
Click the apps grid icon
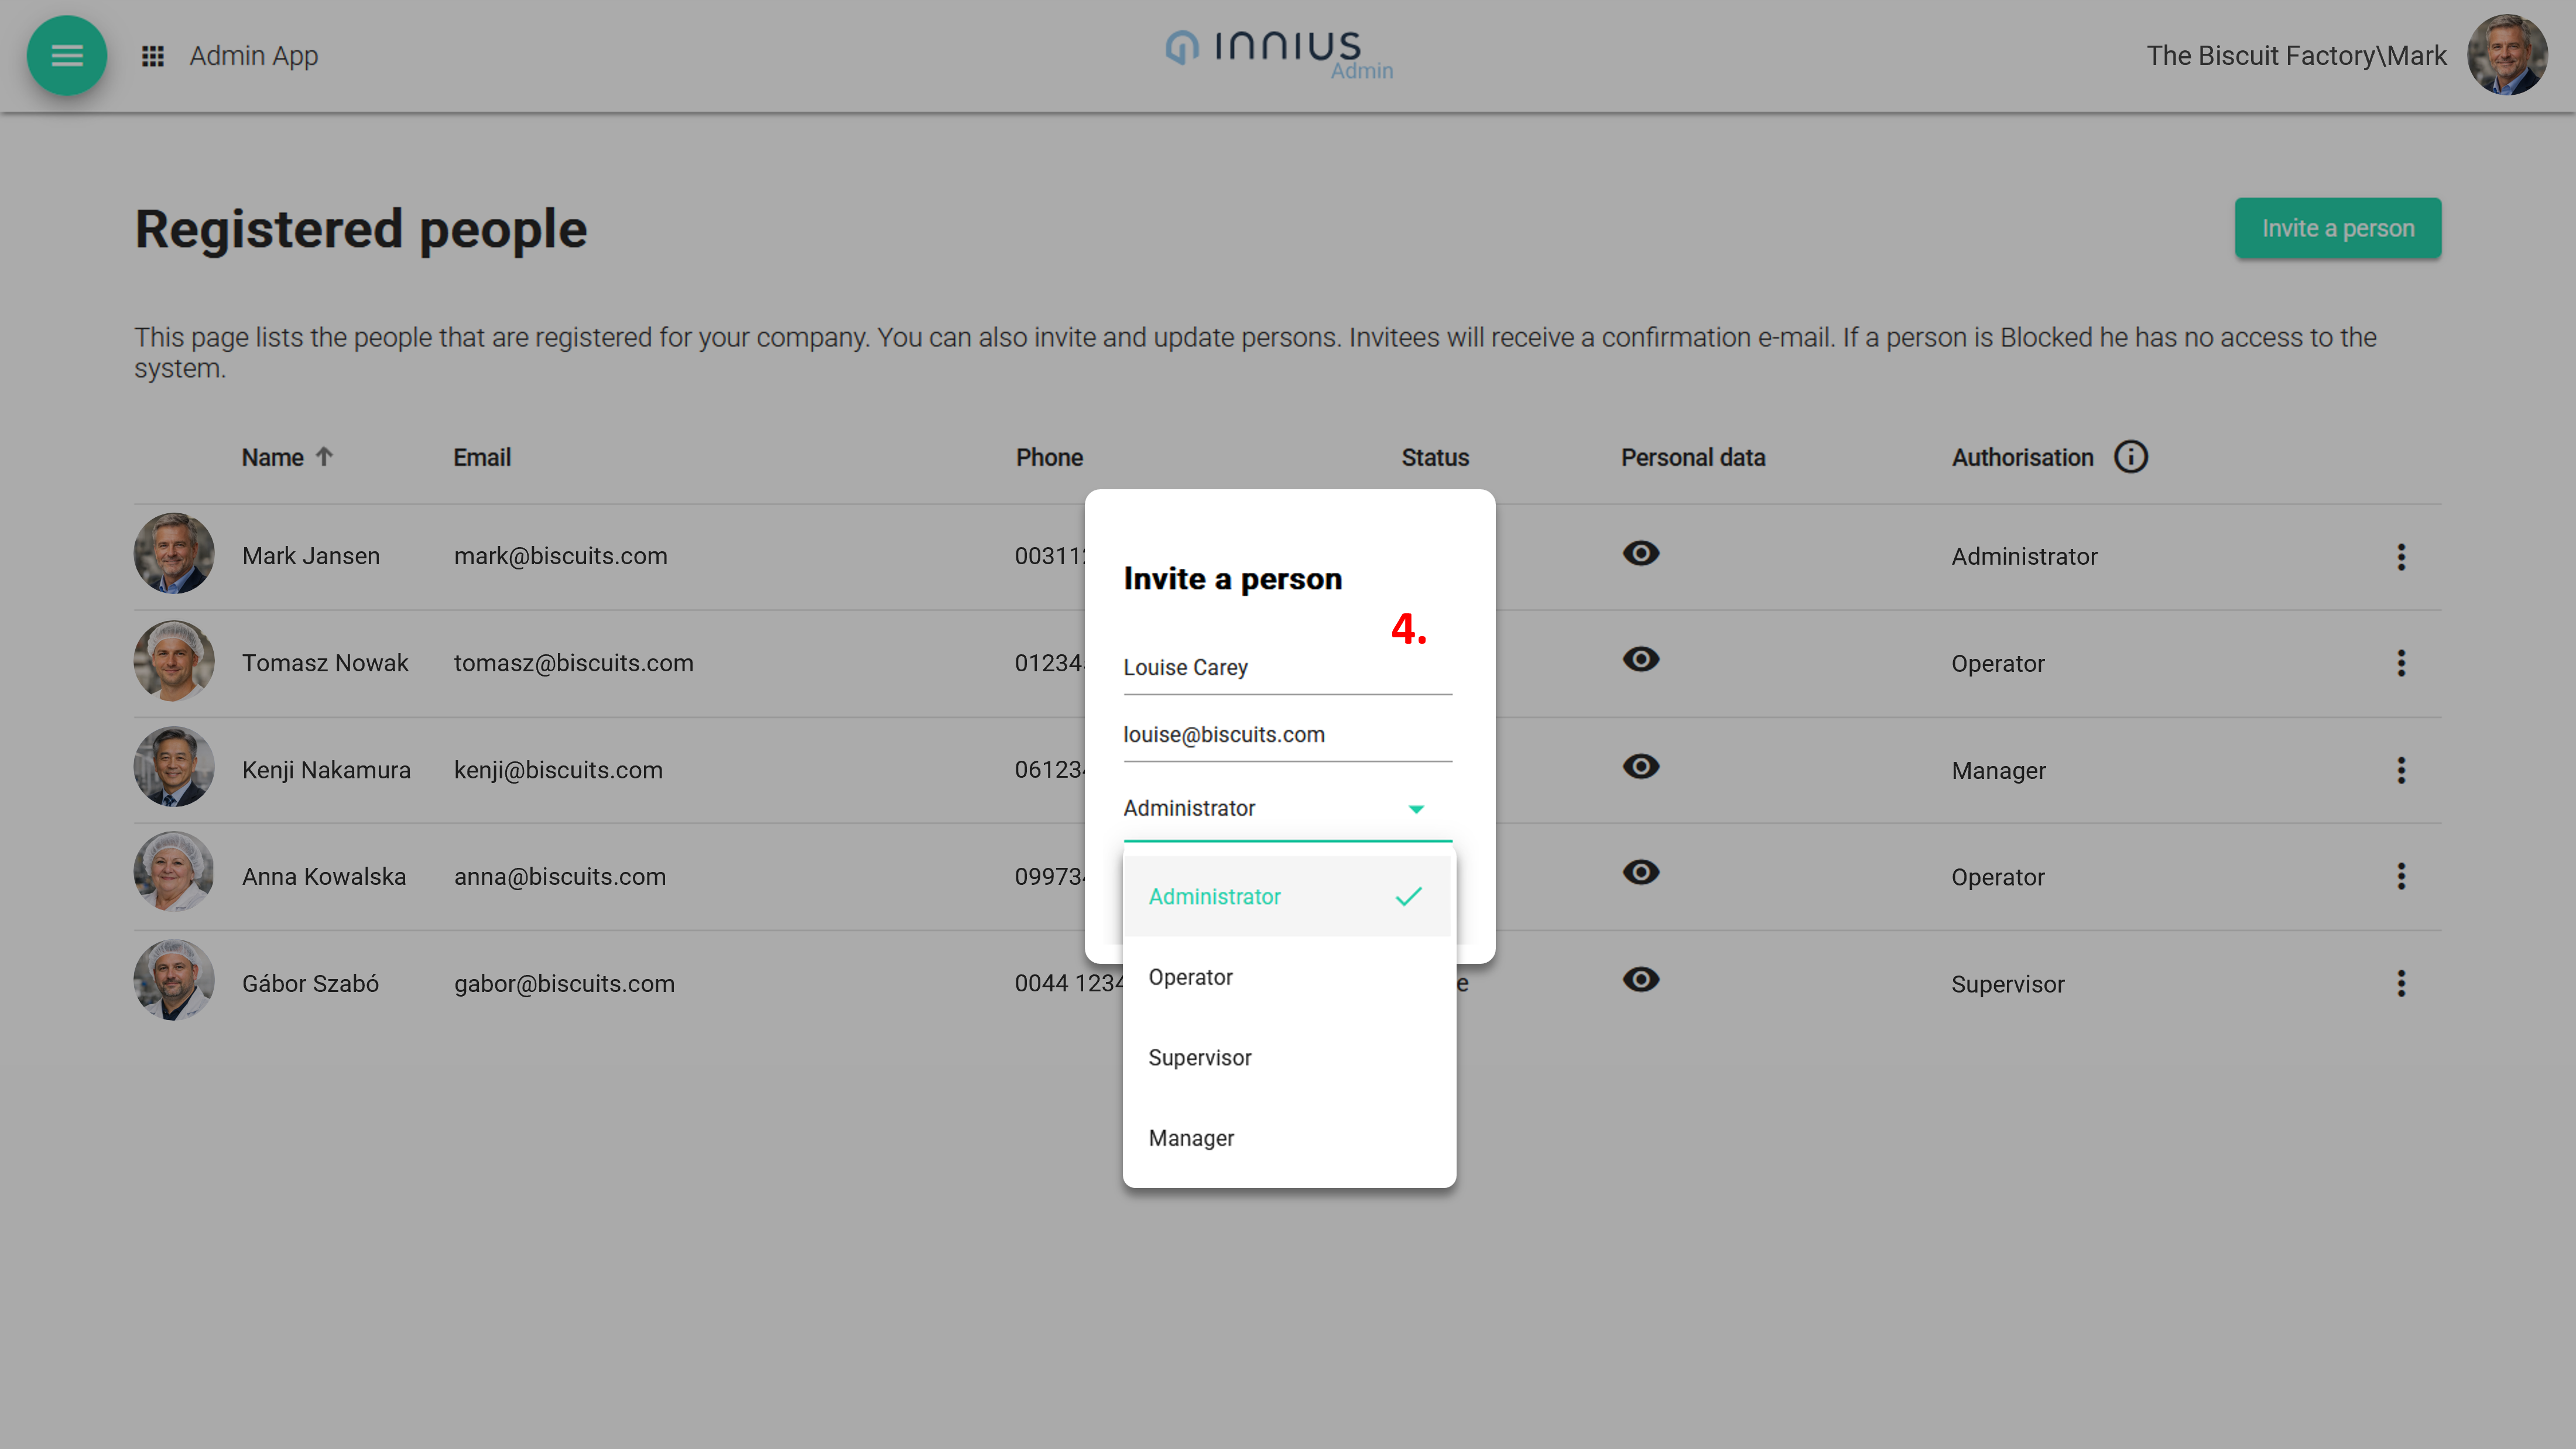152,56
